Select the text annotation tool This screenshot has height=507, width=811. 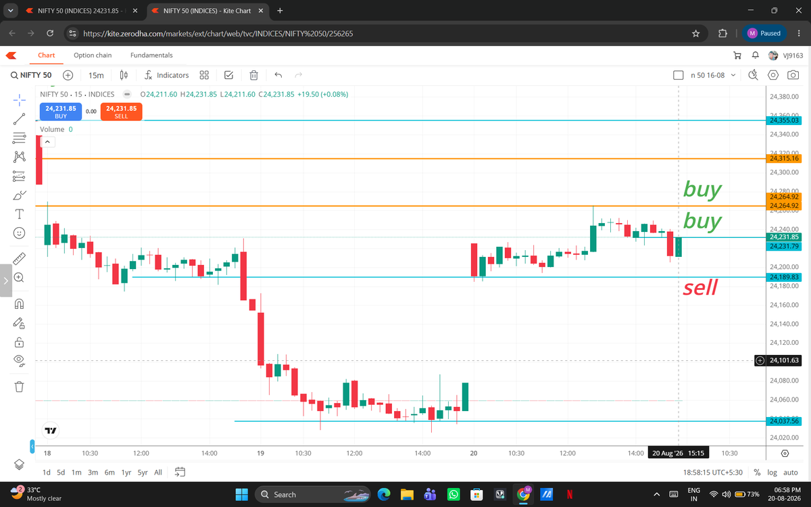pyautogui.click(x=19, y=214)
